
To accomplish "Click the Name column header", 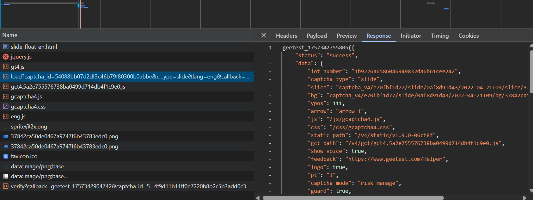I will pos(10,35).
